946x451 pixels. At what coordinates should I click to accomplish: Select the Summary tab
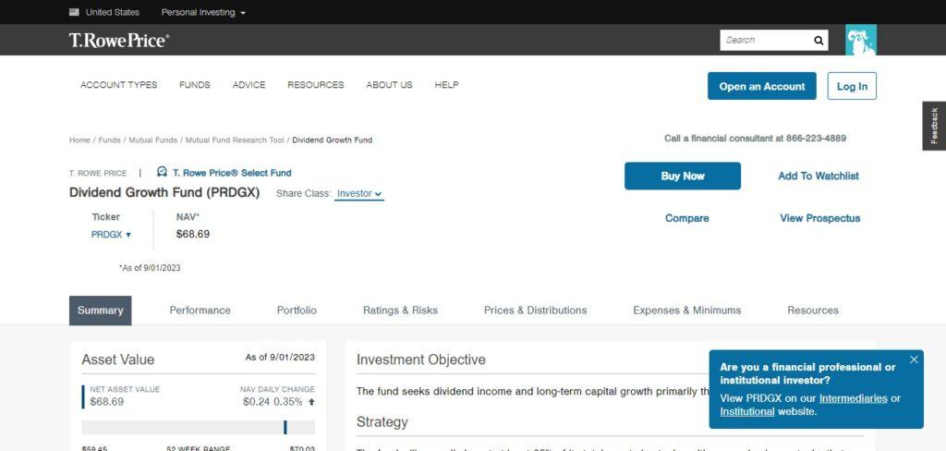click(x=100, y=311)
